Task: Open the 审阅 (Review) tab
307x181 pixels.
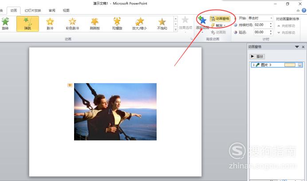Action: coord(52,10)
